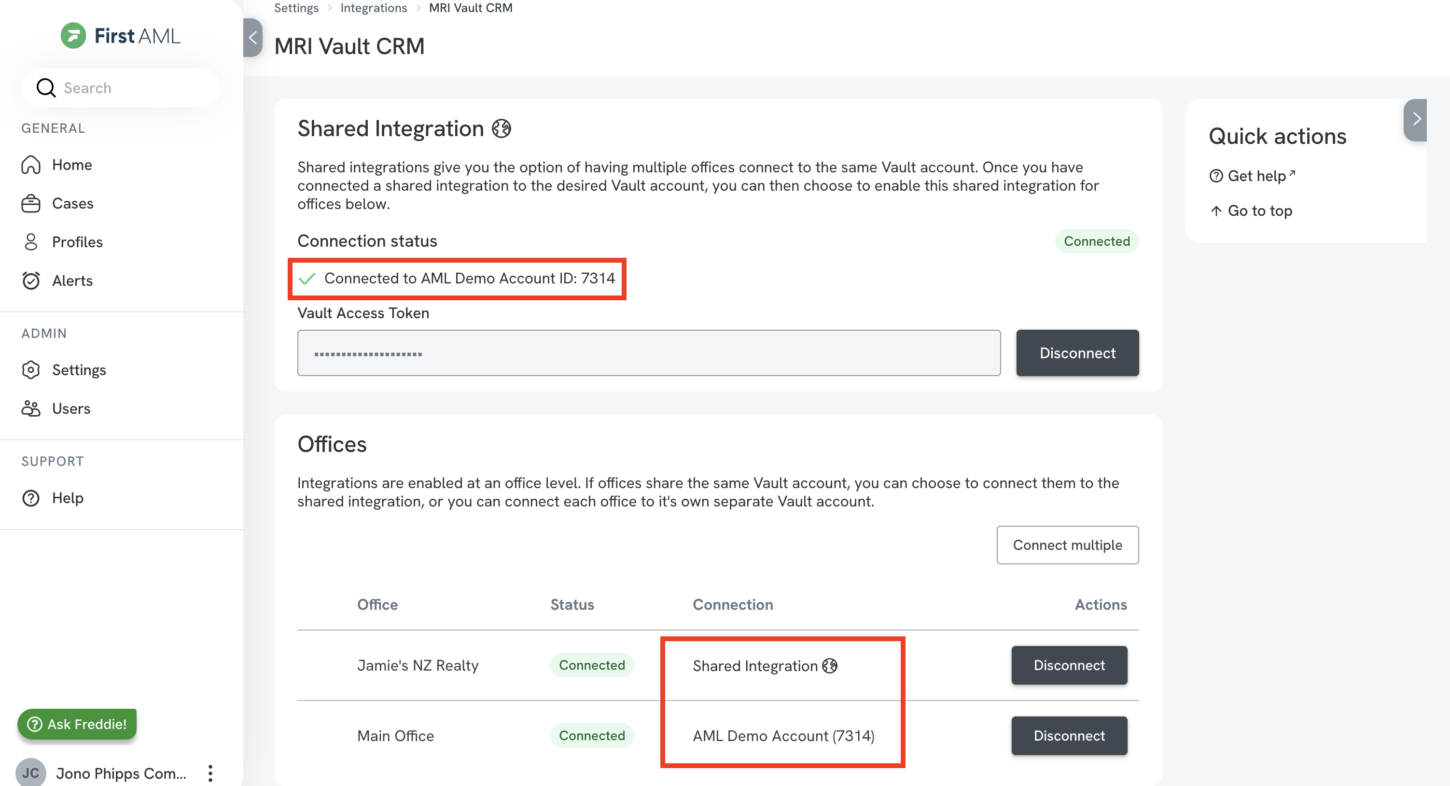Open the Users admin page

[x=71, y=408]
